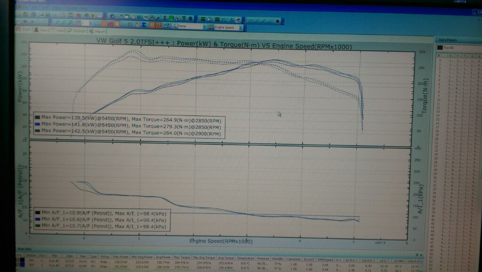
Task: Click the blue swatch beside Max Power=141.8 legend
Action: [x=37, y=124]
